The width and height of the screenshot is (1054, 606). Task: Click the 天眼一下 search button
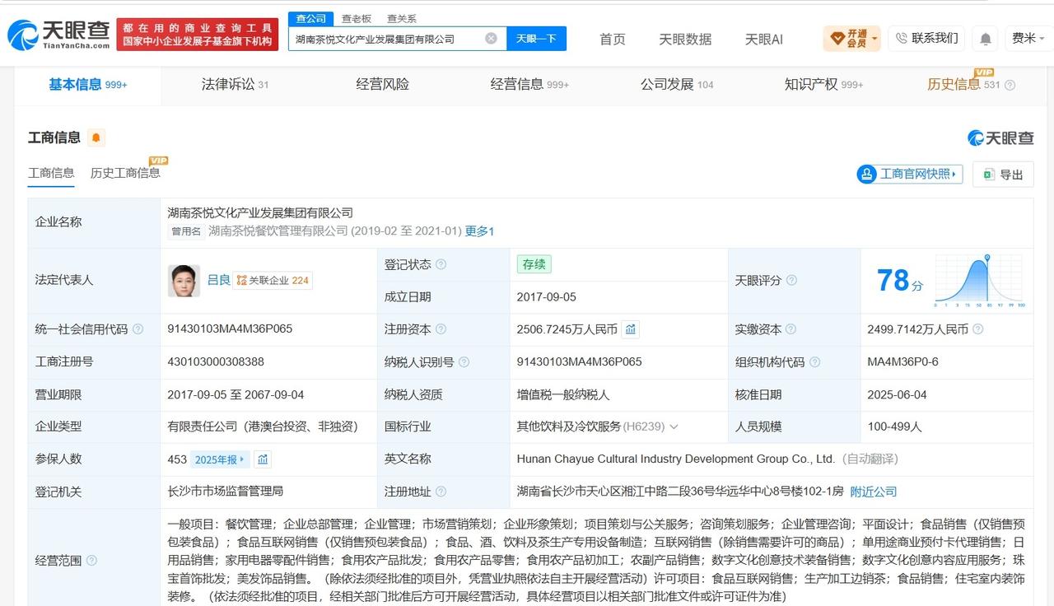point(536,39)
